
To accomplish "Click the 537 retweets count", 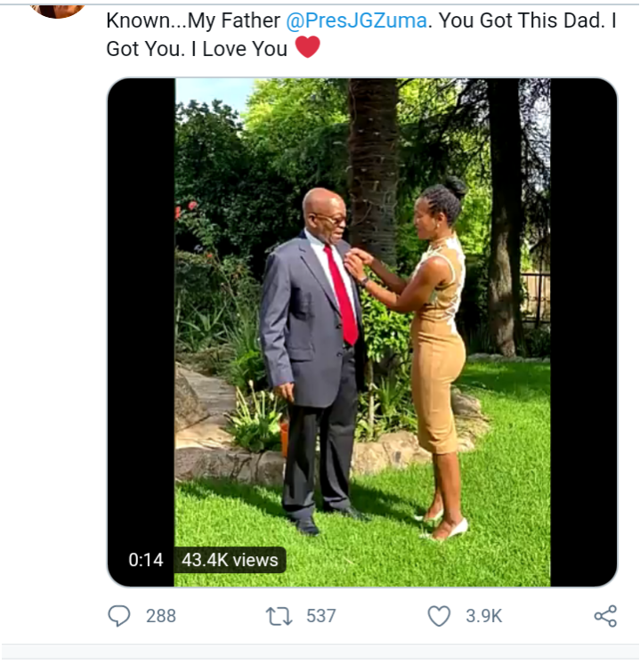I will pos(320,616).
